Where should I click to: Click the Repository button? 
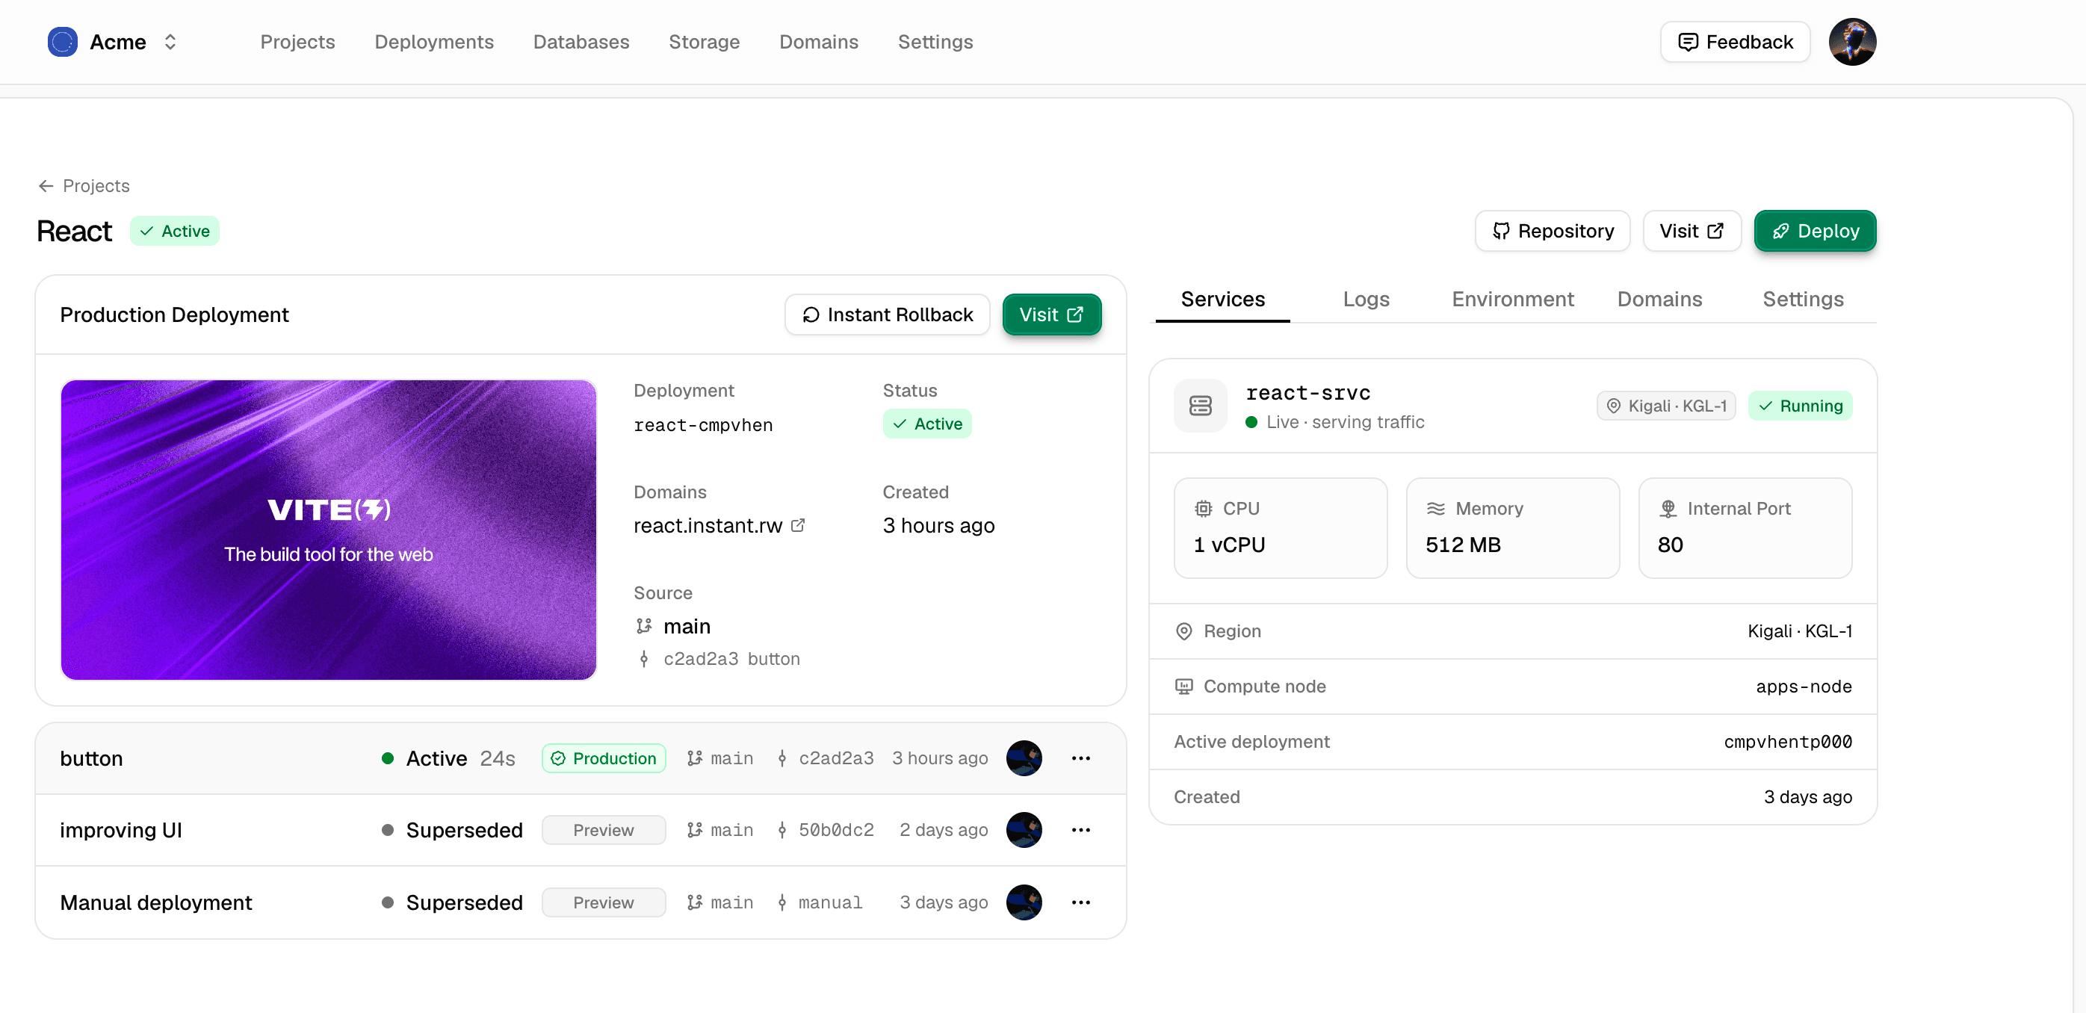tap(1552, 232)
